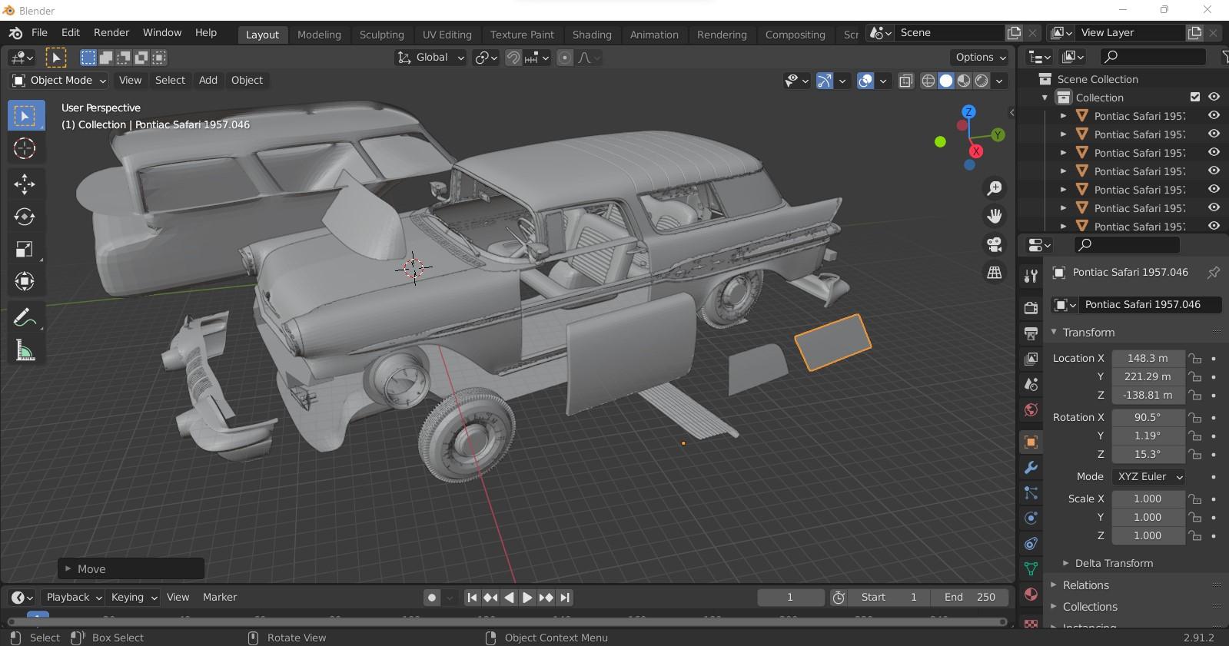
Task: Select the Annotate pencil tool
Action: coord(25,317)
